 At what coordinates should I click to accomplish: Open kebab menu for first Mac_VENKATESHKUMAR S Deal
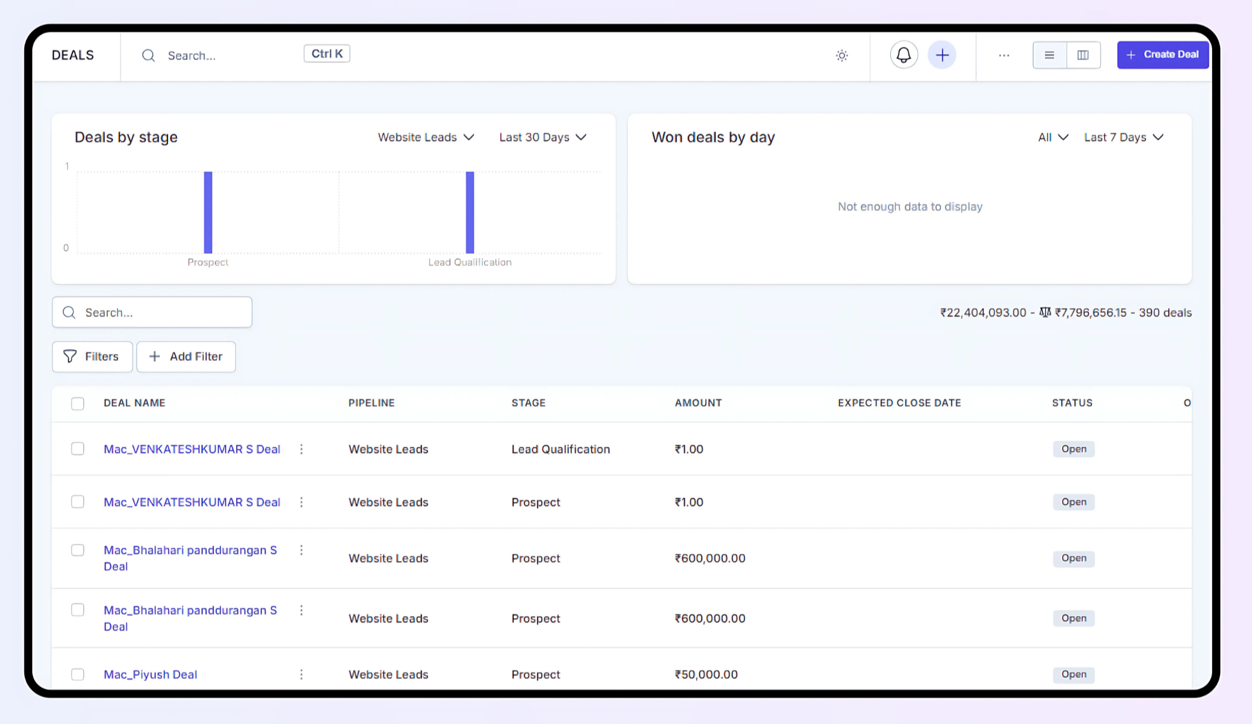(x=301, y=449)
